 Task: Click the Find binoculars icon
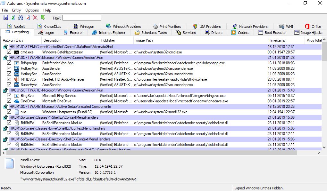pyautogui.click(x=21, y=18)
